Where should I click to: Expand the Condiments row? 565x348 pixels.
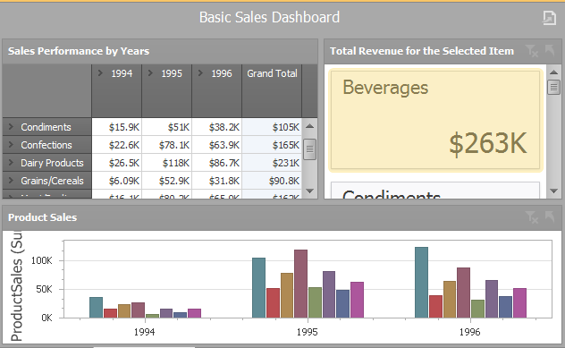pyautogui.click(x=11, y=126)
